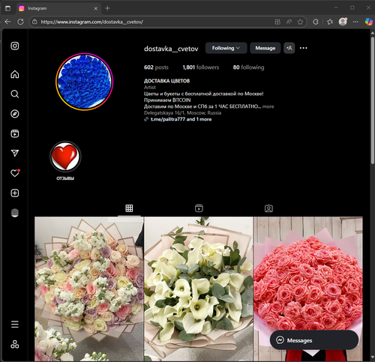The image size is (375, 362).
Task: Click the 602 posts count
Action: (x=156, y=67)
